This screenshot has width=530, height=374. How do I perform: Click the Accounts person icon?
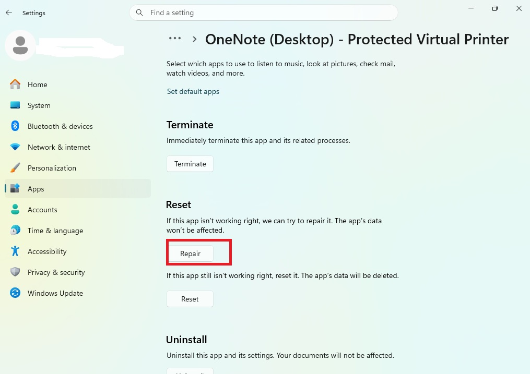[15, 210]
